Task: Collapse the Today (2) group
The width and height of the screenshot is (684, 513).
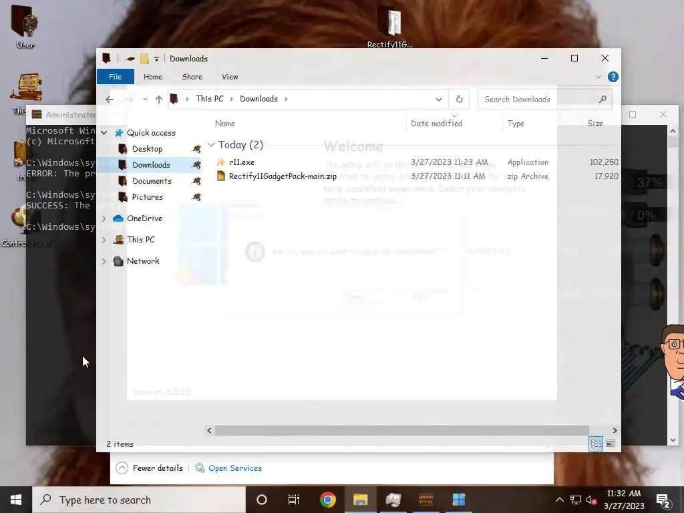Action: point(211,144)
